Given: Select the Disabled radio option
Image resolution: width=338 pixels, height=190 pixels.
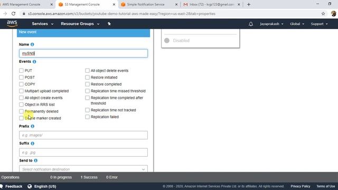Looking at the screenshot, I should [x=167, y=41].
